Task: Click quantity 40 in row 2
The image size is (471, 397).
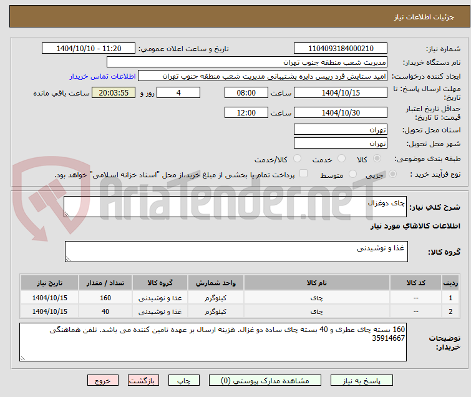Action: click(105, 311)
